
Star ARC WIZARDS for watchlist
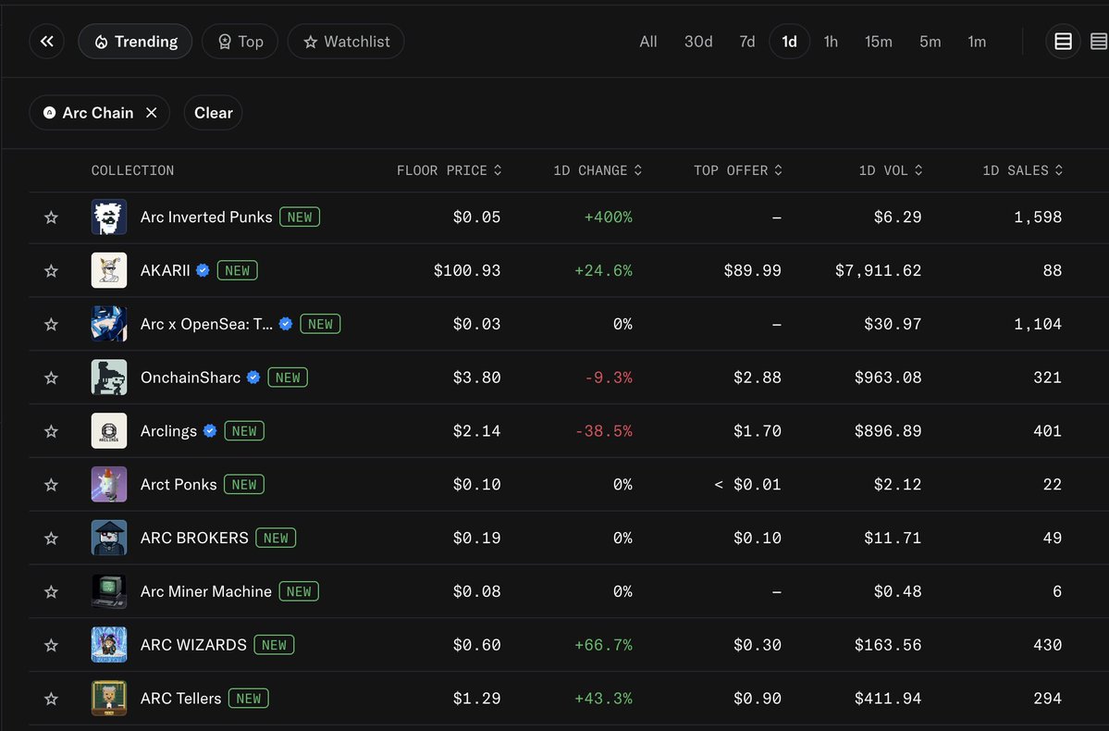pyautogui.click(x=51, y=645)
